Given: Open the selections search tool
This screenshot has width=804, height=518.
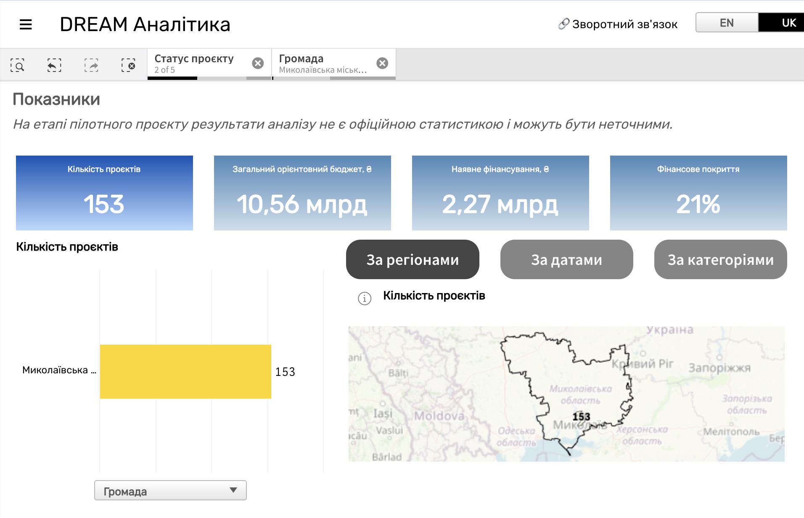Looking at the screenshot, I should [x=18, y=65].
